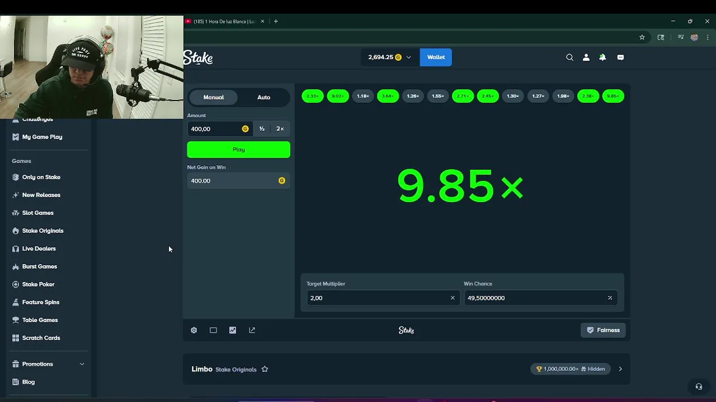Open the 1.30× past result
716x402 pixels.
(513, 96)
